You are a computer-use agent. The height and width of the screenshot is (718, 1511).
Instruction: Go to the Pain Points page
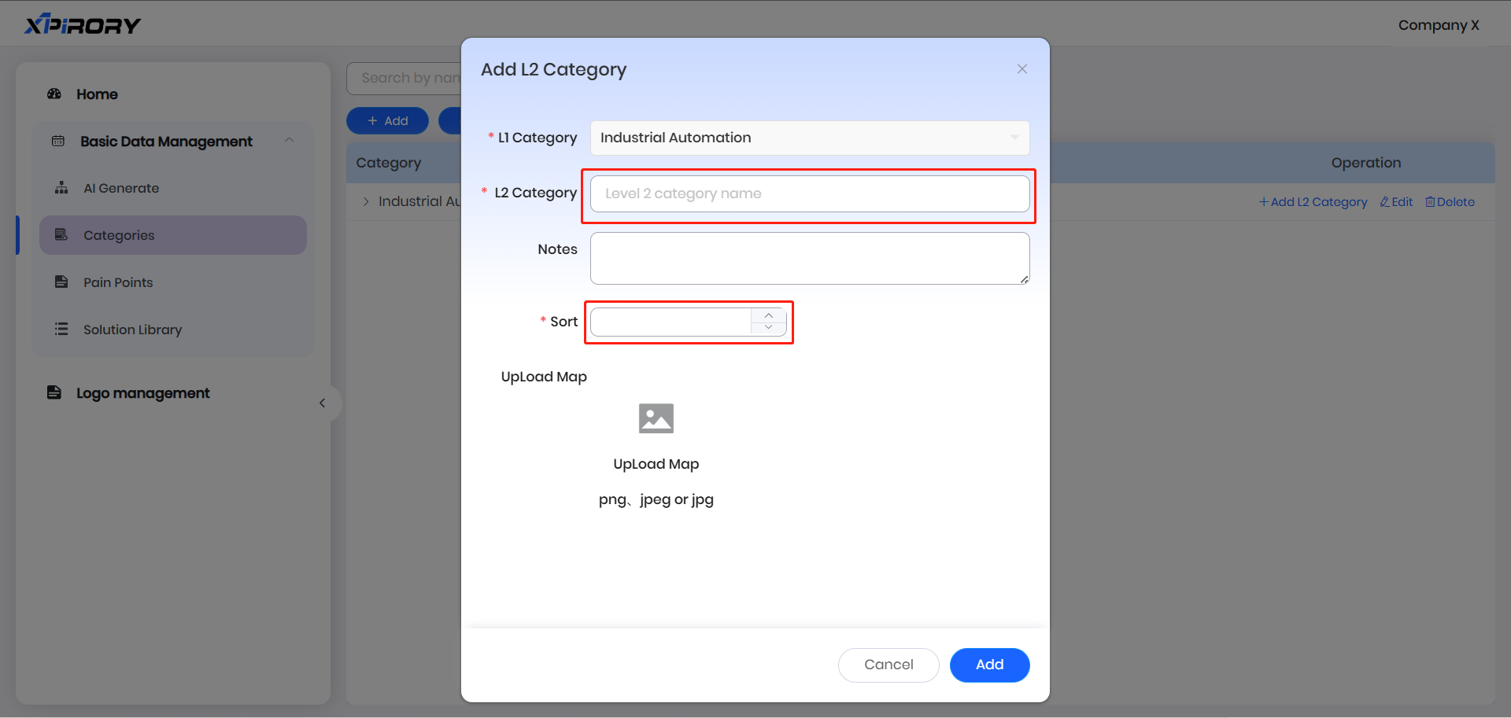118,282
